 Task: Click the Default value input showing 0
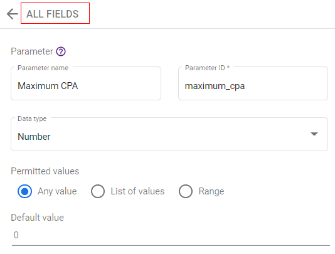click(171, 235)
